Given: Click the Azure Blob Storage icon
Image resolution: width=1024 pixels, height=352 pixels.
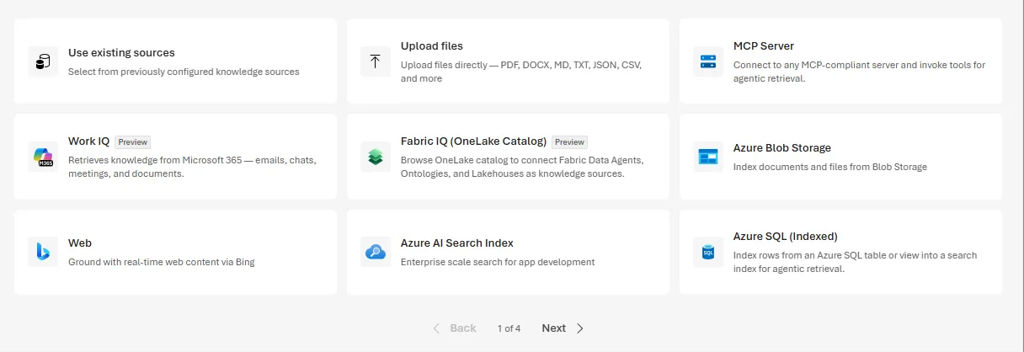Looking at the screenshot, I should (708, 157).
